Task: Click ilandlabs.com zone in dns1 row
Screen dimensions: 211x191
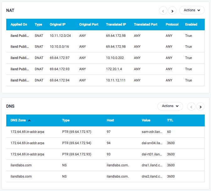Action: coord(21,165)
